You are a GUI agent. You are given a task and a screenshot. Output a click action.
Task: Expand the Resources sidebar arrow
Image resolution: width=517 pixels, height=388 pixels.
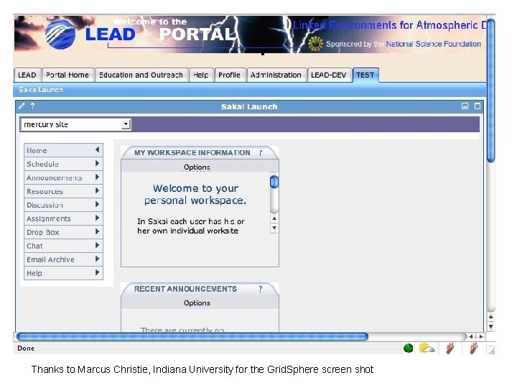[97, 190]
